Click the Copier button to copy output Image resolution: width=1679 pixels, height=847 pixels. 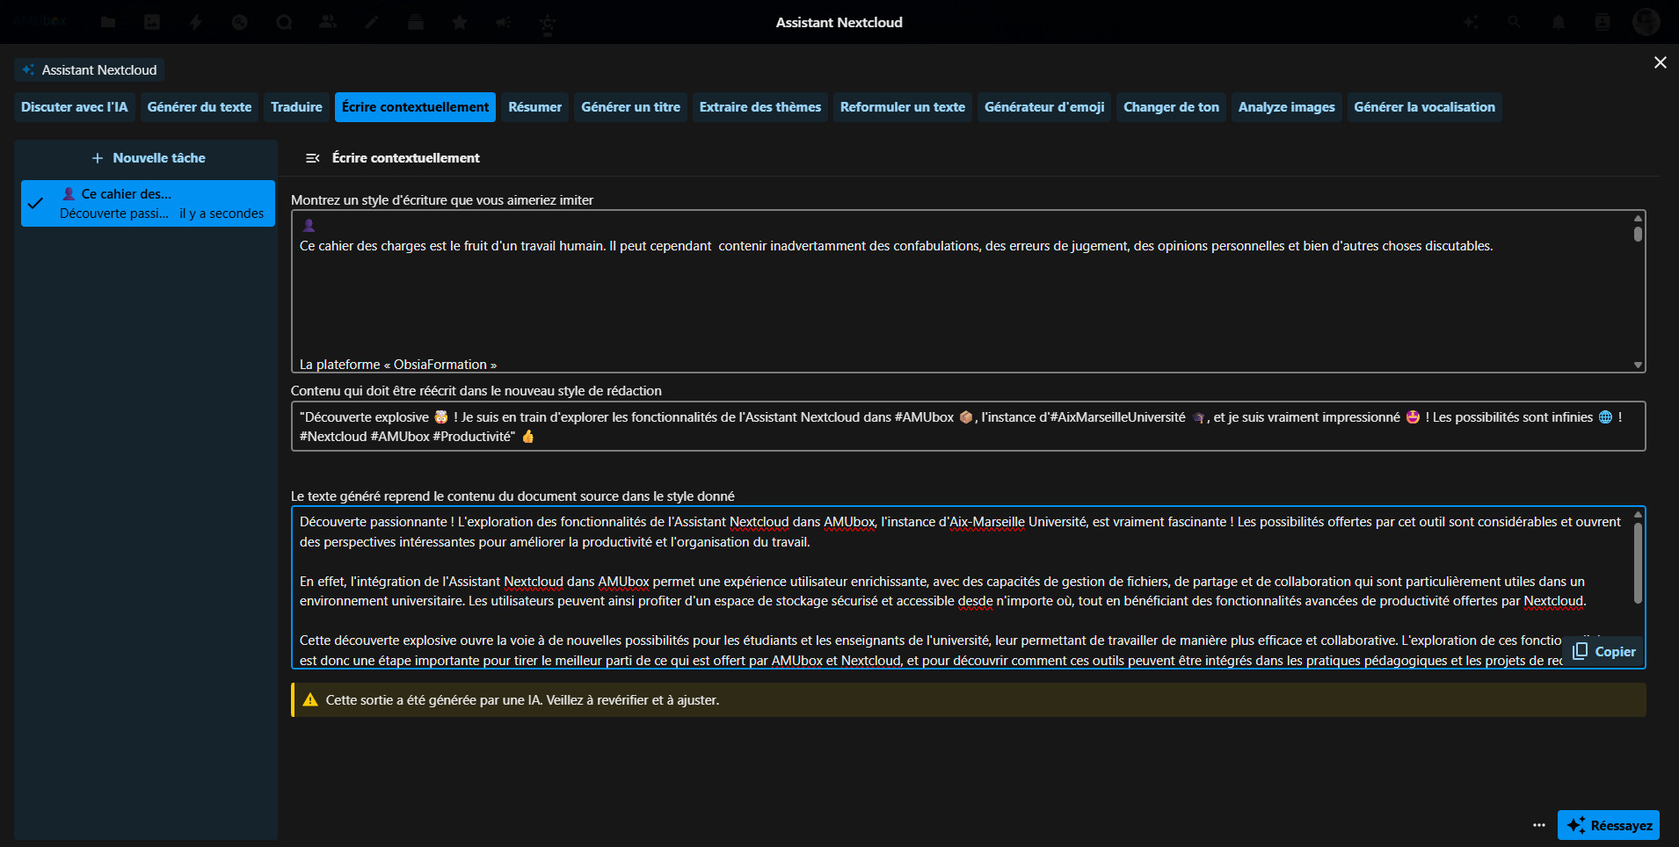pyautogui.click(x=1604, y=652)
